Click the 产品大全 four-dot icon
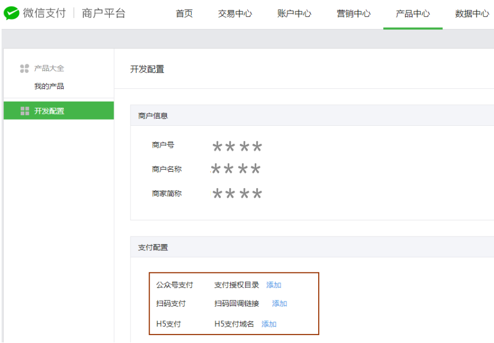The height and width of the screenshot is (343, 494). [25, 68]
